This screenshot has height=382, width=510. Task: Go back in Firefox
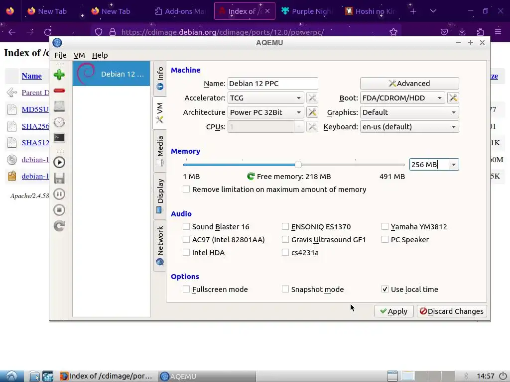coord(12,32)
